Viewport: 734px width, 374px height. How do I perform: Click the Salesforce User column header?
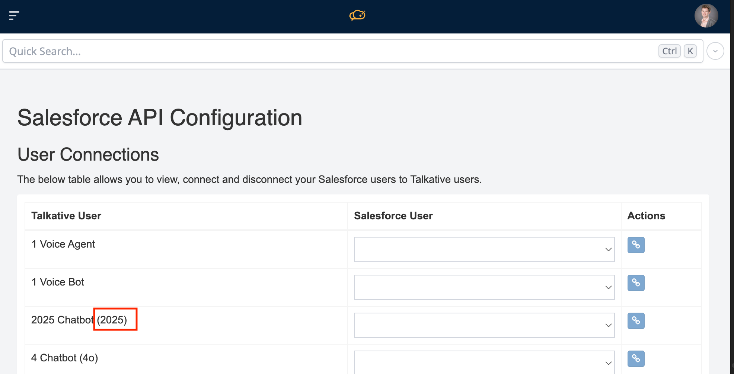393,216
